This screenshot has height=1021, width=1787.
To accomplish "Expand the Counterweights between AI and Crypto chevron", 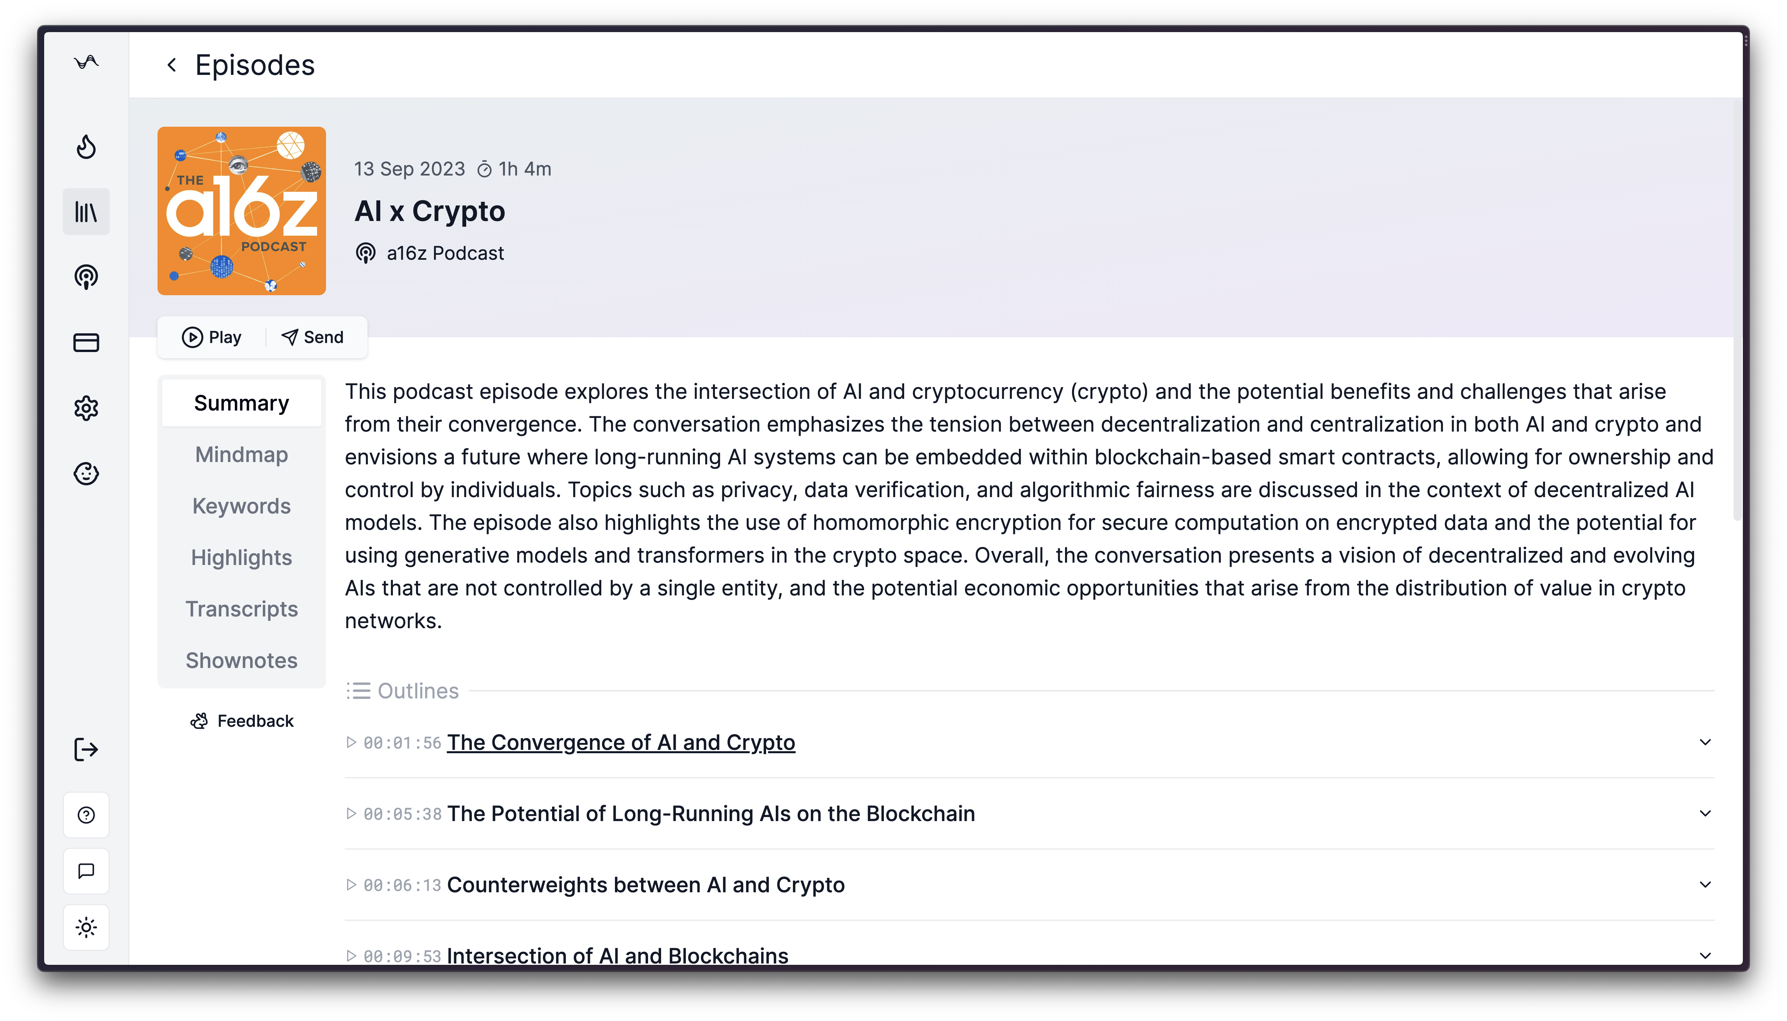I will point(1705,884).
